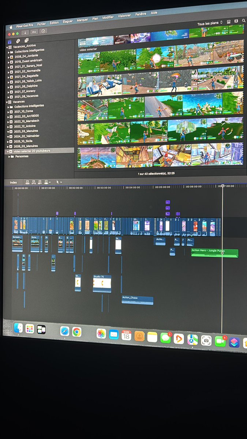247x439 pixels.
Task: Toggle filmstrip or list view icon
Action: [x=229, y=22]
